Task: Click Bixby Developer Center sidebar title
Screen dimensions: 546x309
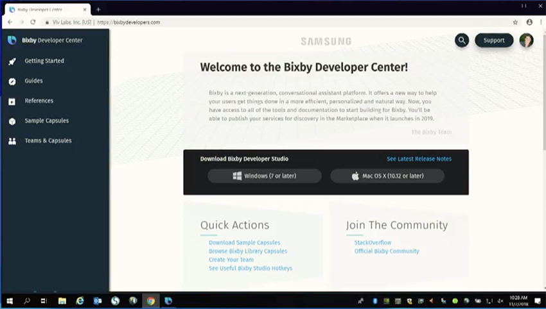Action: tap(52, 40)
